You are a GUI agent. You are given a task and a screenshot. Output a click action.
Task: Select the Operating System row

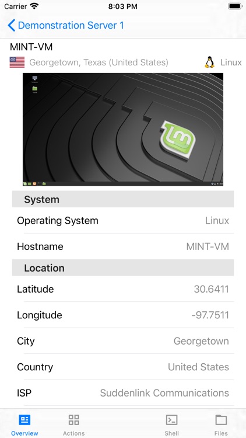tap(123, 220)
